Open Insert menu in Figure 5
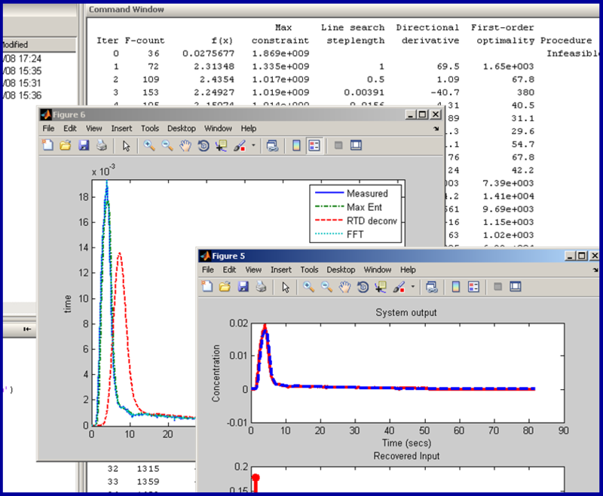The image size is (603, 496). tap(281, 269)
